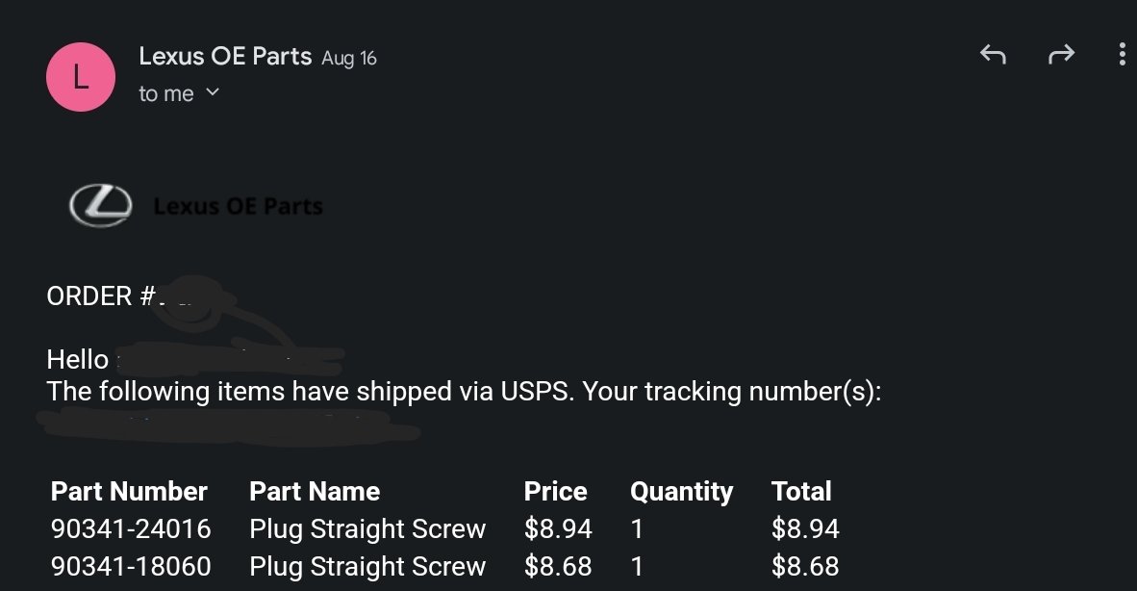Click the Quantity column header
Image resolution: width=1137 pixels, height=591 pixels.
682,492
